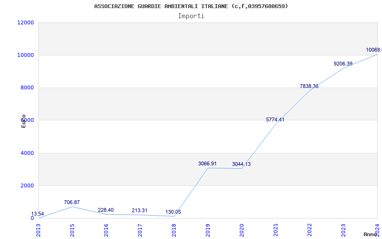Click the 2000 y-axis tick label

[x=27, y=185]
